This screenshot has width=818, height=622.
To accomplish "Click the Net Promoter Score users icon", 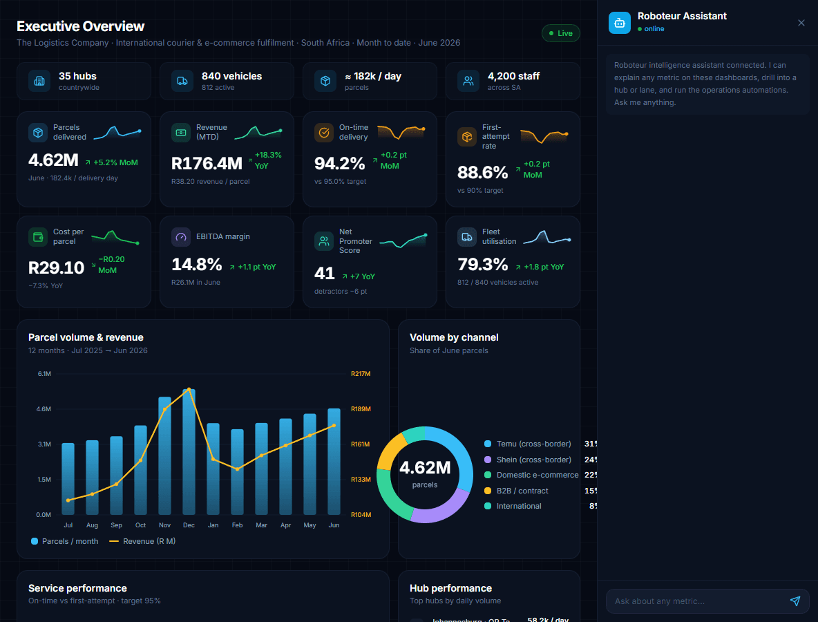I will point(324,241).
